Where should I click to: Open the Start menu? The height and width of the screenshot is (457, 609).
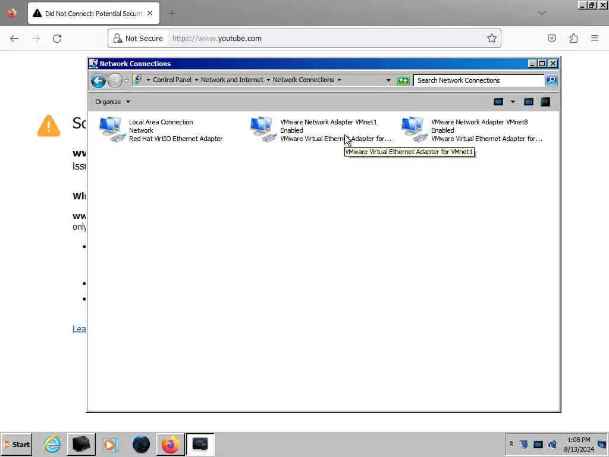click(17, 445)
